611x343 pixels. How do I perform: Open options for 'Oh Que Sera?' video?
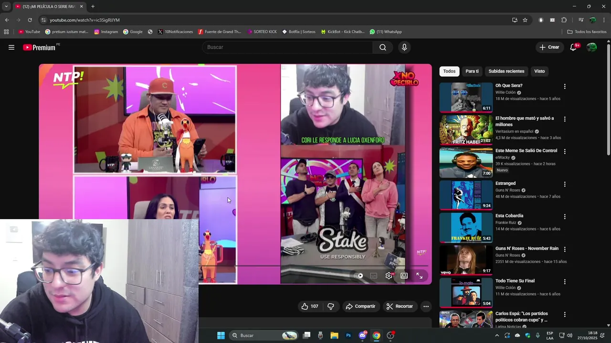565,87
